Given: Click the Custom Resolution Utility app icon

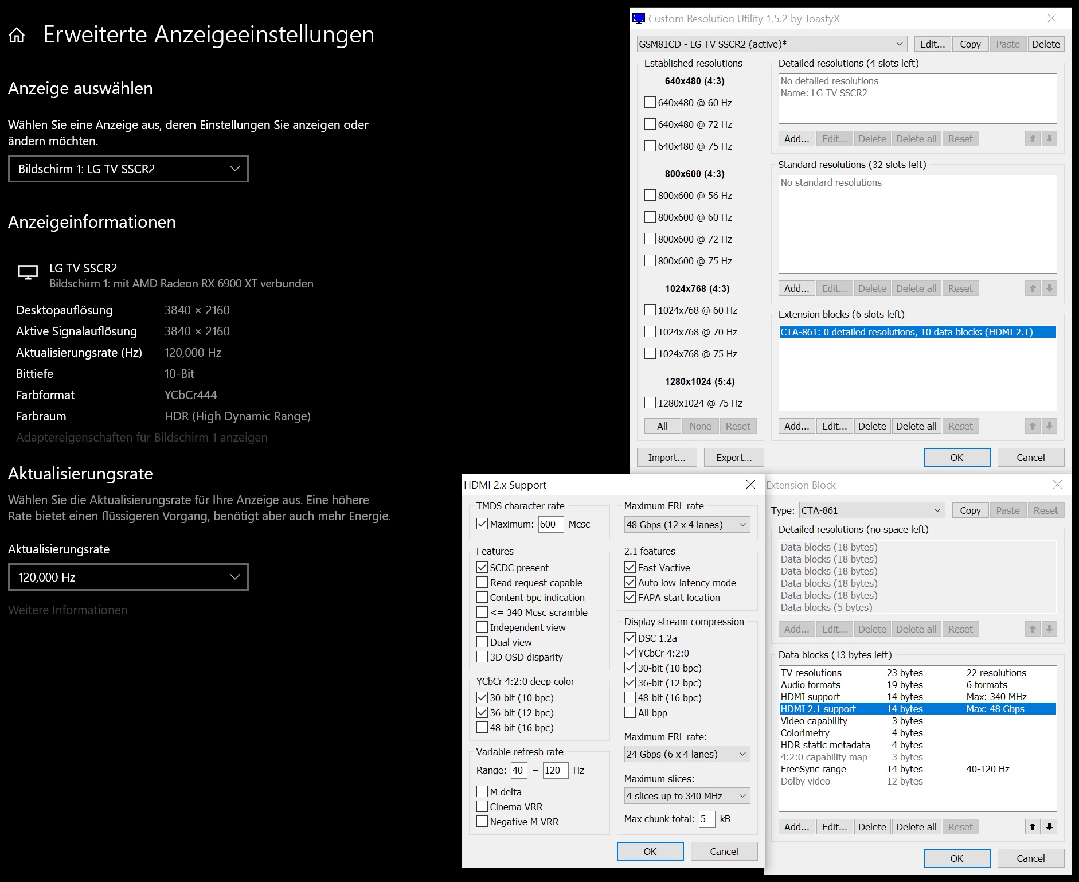Looking at the screenshot, I should click(x=639, y=18).
